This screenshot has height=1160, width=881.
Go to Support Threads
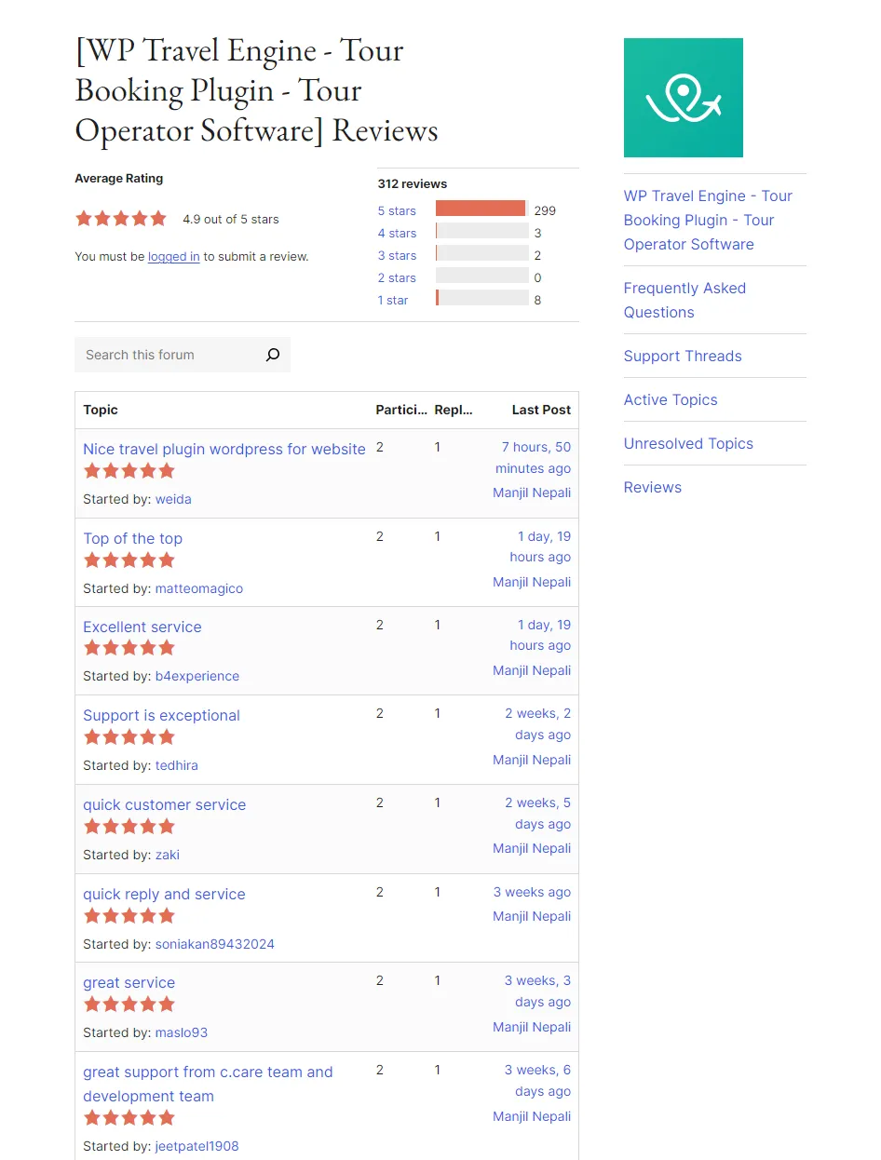point(683,356)
